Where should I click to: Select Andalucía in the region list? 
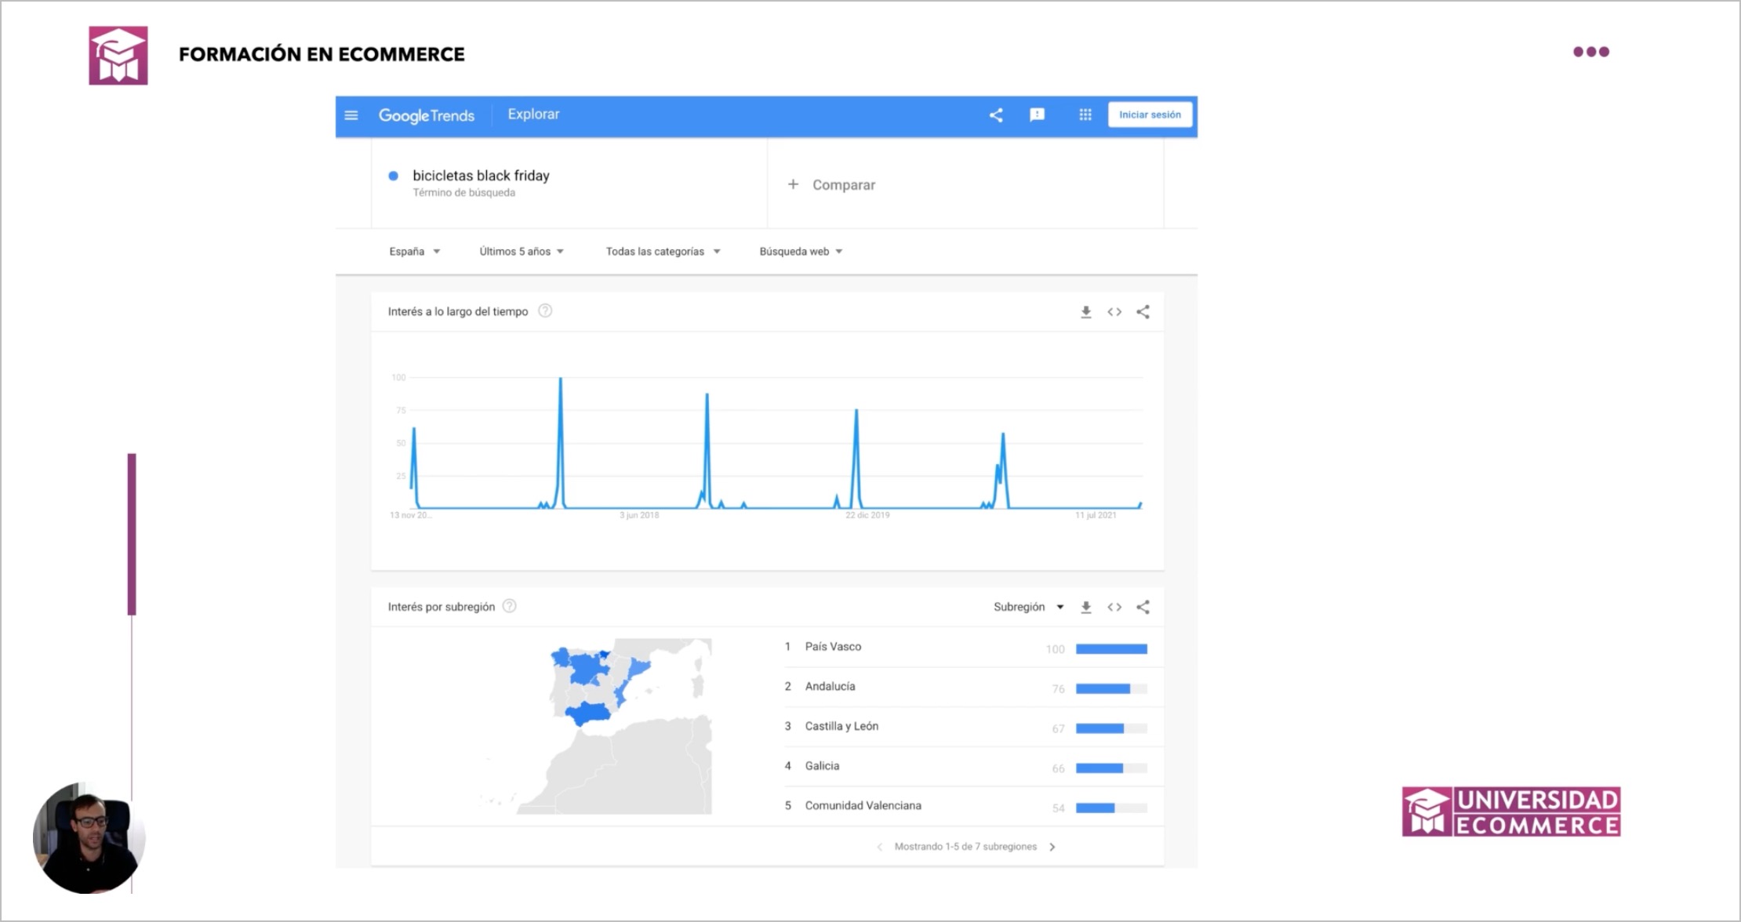(x=830, y=687)
